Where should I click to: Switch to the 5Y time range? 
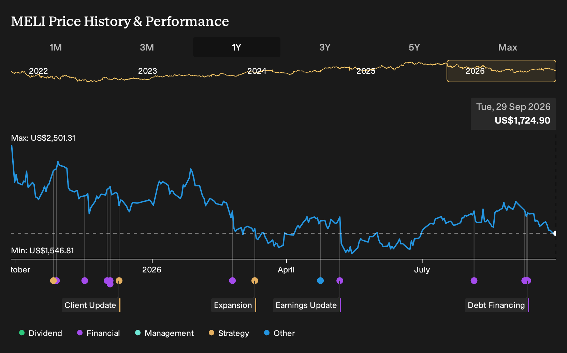414,47
